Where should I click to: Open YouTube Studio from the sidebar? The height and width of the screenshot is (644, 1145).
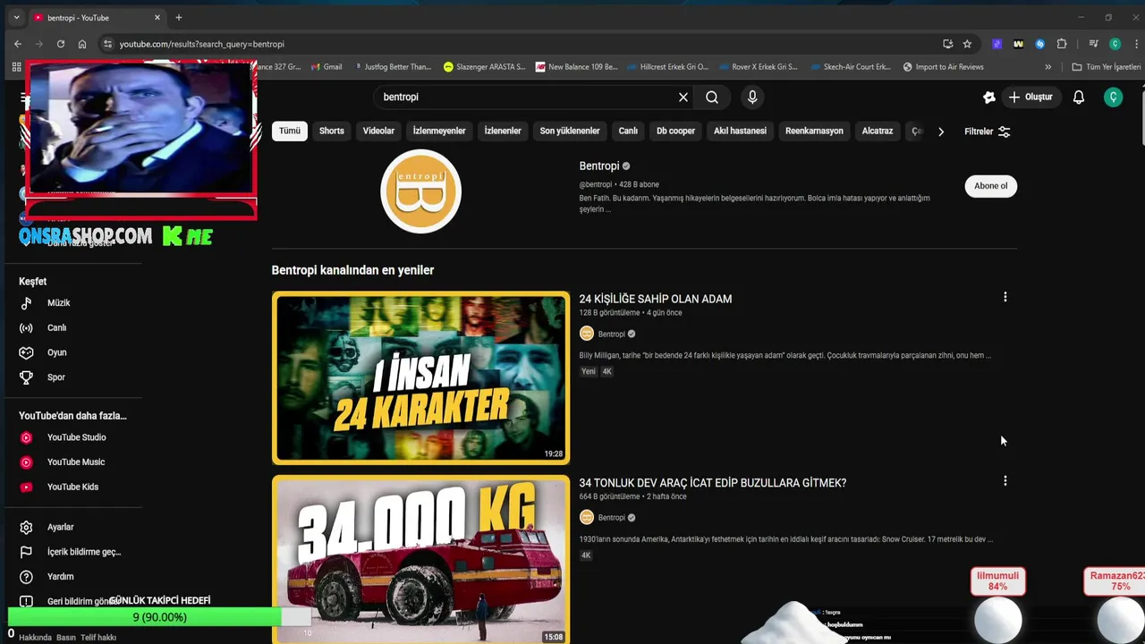[x=72, y=437]
